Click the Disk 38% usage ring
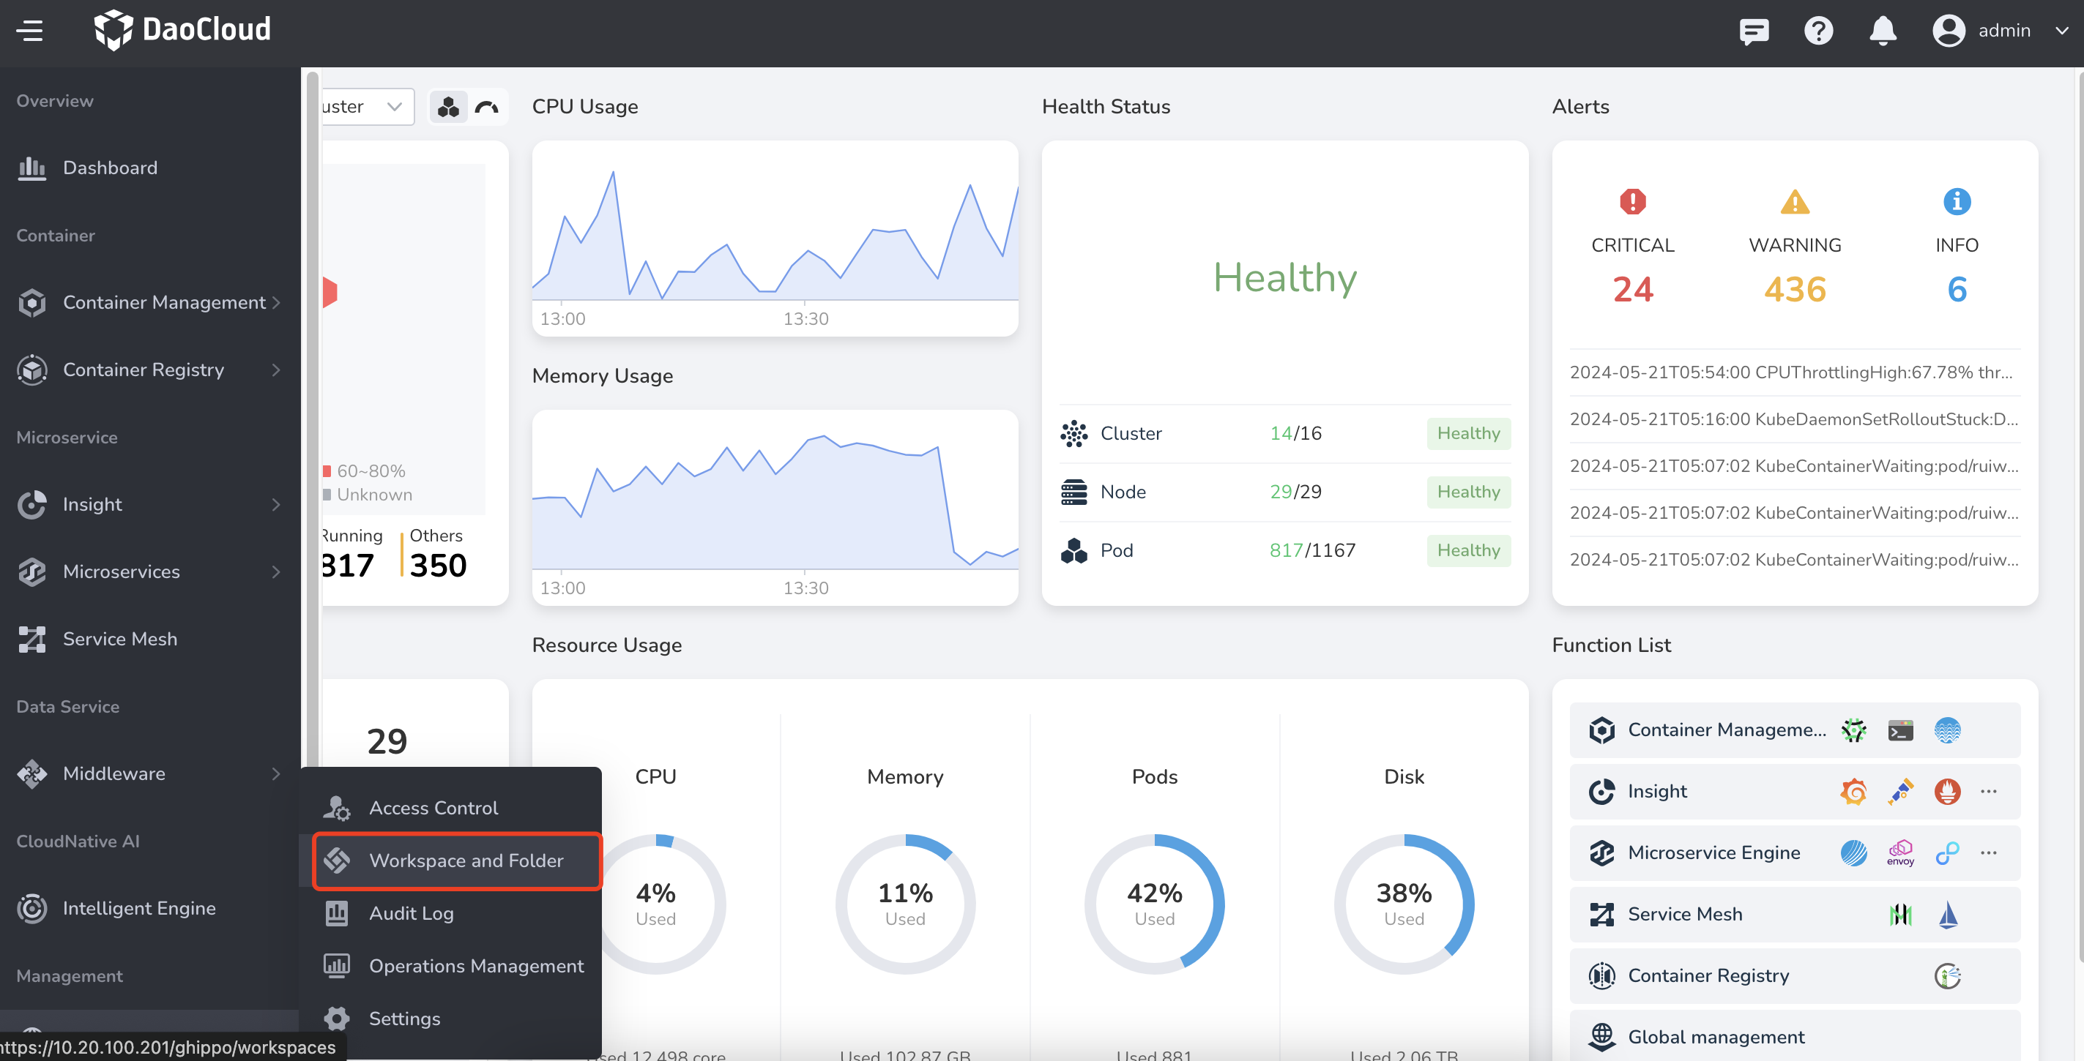Viewport: 2084px width, 1061px height. (1403, 903)
